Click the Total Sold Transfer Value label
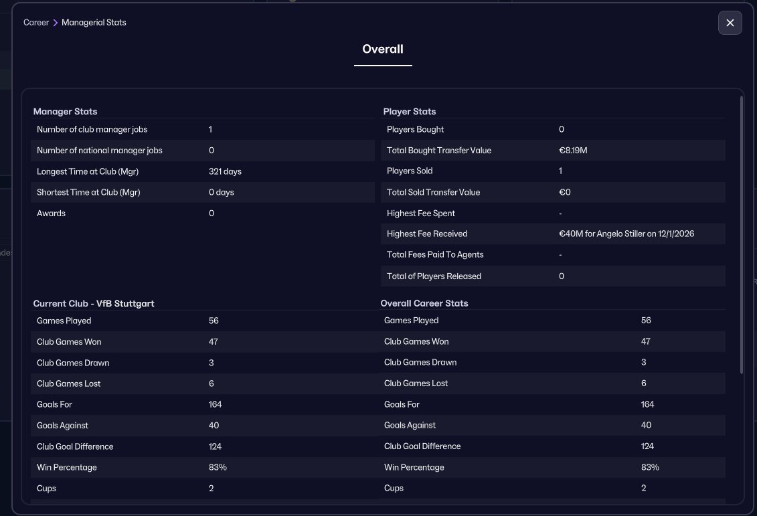The width and height of the screenshot is (757, 516). coord(433,192)
